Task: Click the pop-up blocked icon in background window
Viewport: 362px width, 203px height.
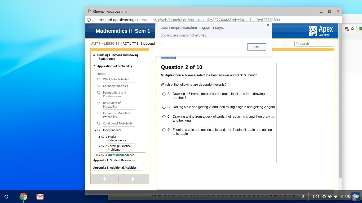Action: (347, 29)
